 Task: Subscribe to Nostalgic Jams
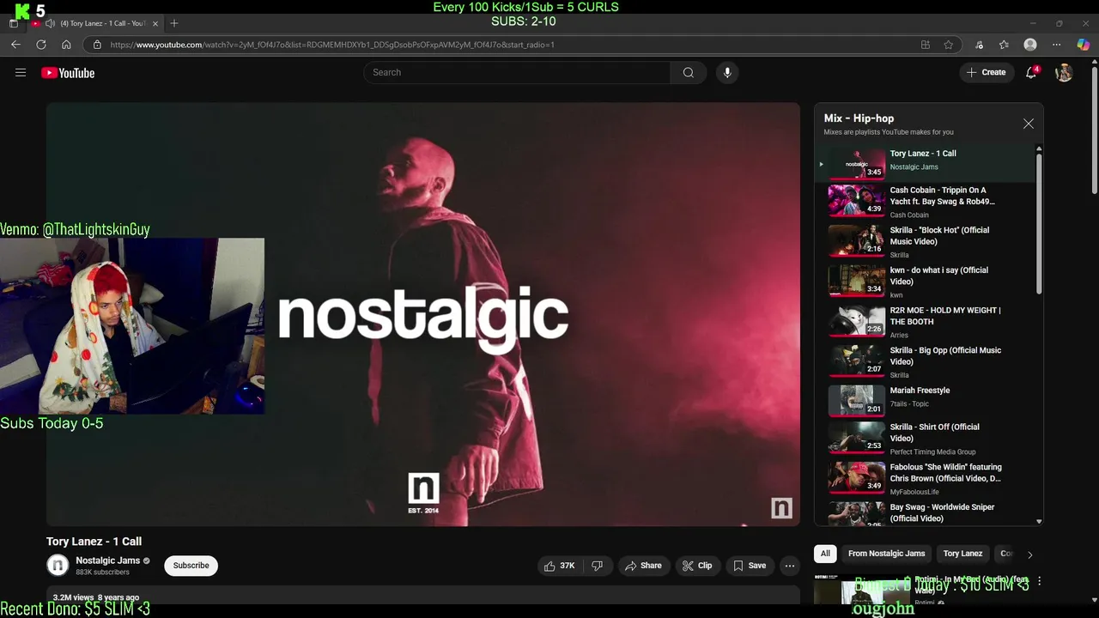(x=191, y=566)
